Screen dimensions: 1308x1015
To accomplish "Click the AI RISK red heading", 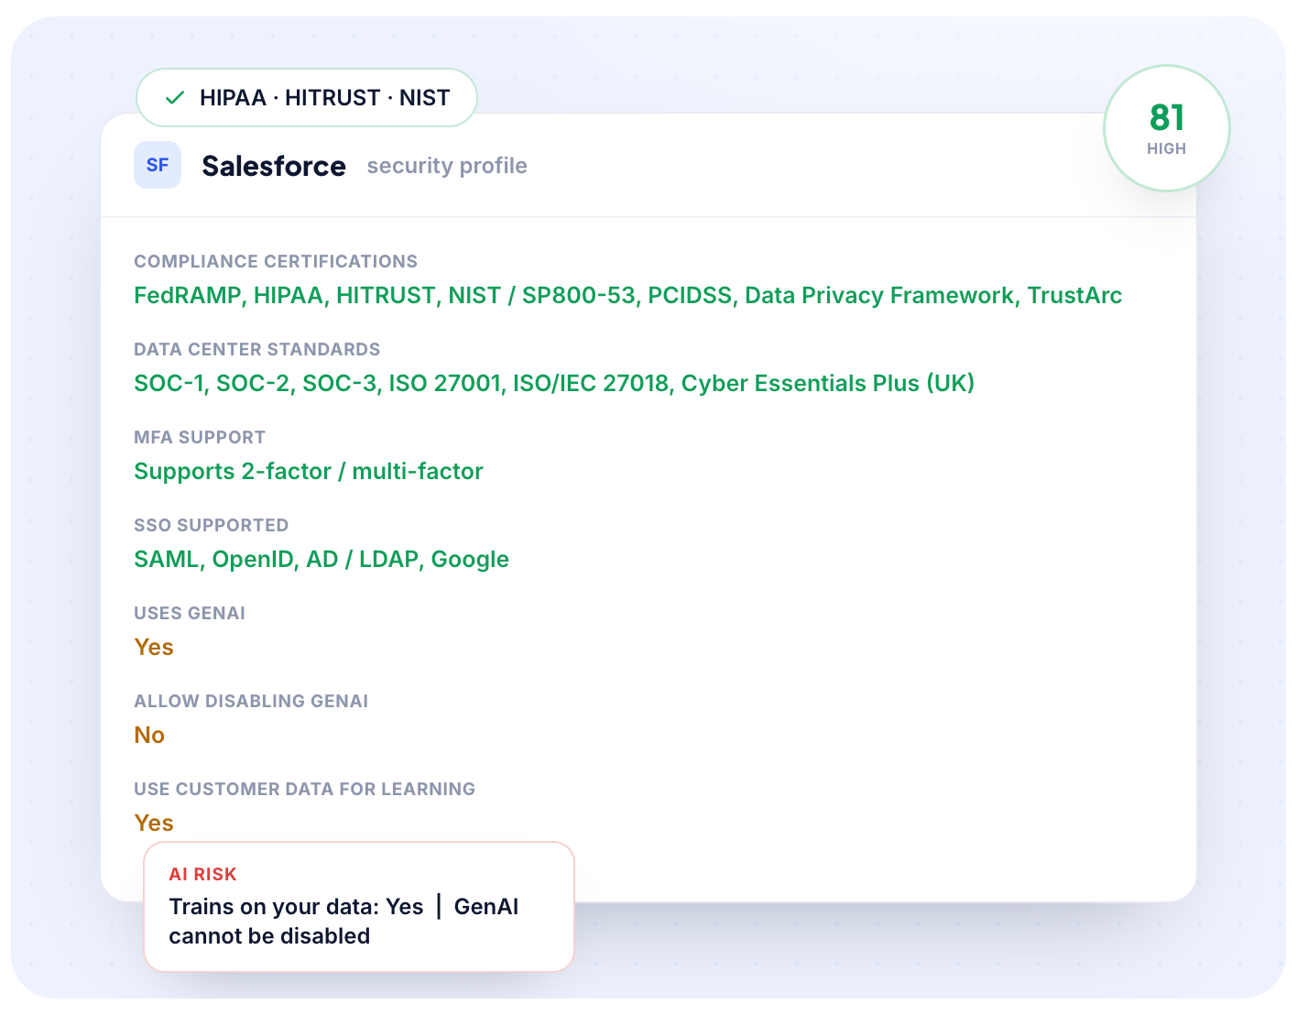I will (202, 874).
